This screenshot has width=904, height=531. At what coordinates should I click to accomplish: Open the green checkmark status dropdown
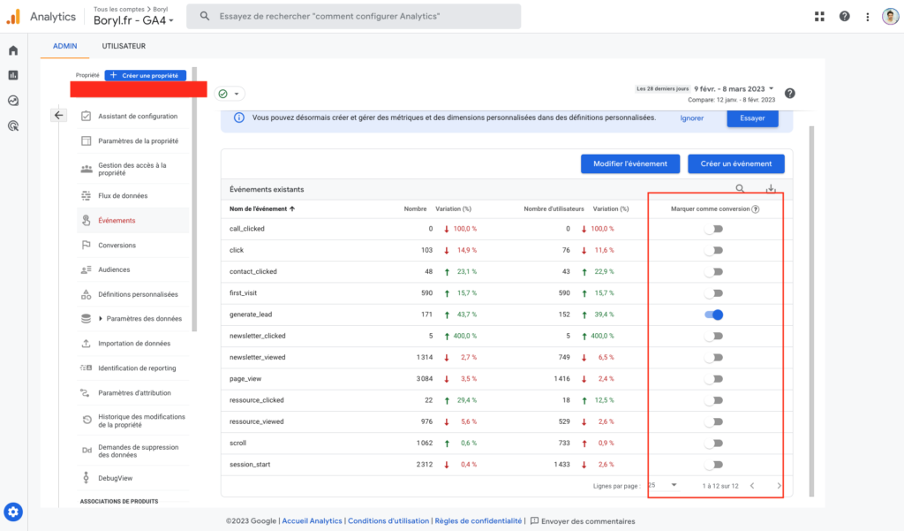tap(230, 94)
